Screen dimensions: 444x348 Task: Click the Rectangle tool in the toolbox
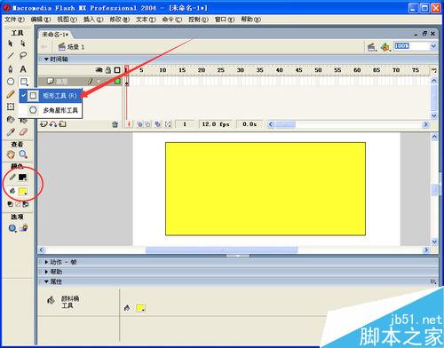[24, 82]
